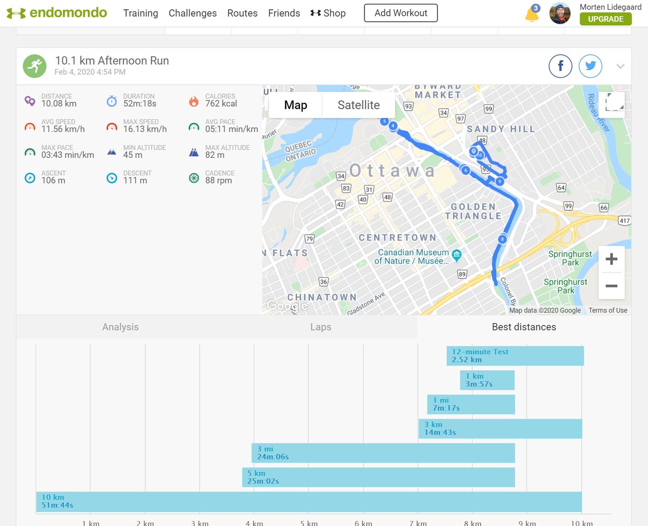648x526 pixels.
Task: Click the 05:11 min/km avg pace value
Action: pos(232,129)
